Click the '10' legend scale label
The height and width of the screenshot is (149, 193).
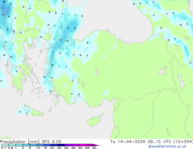coord(38,148)
